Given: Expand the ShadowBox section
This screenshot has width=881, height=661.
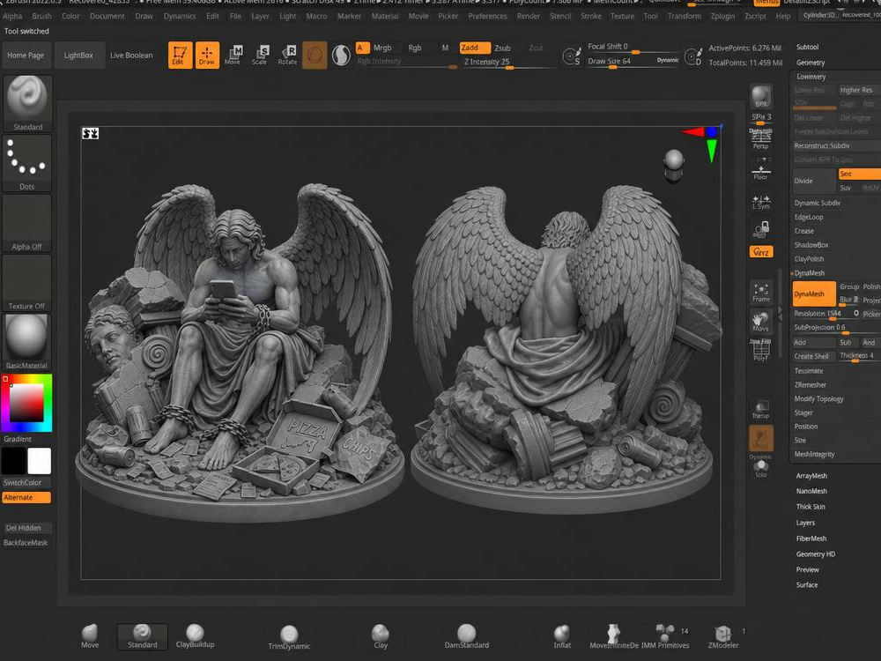Looking at the screenshot, I should 811,245.
